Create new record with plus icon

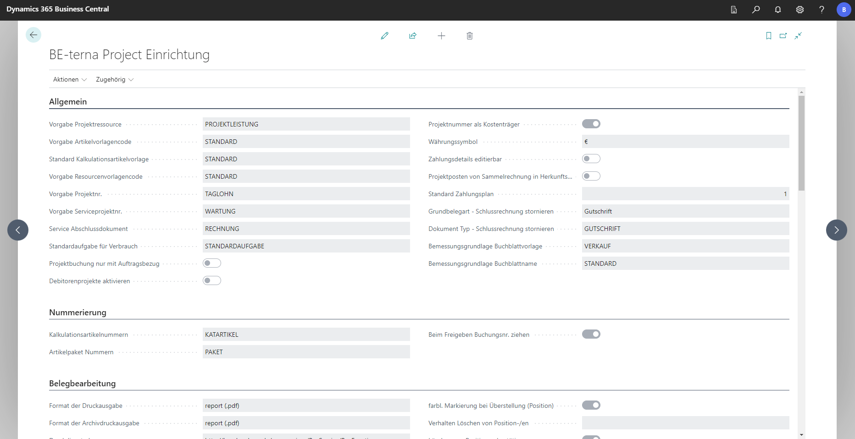pos(441,36)
